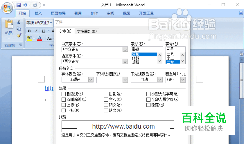
Task: Undo last action in quick access toolbar
Action: [x=25, y=5]
